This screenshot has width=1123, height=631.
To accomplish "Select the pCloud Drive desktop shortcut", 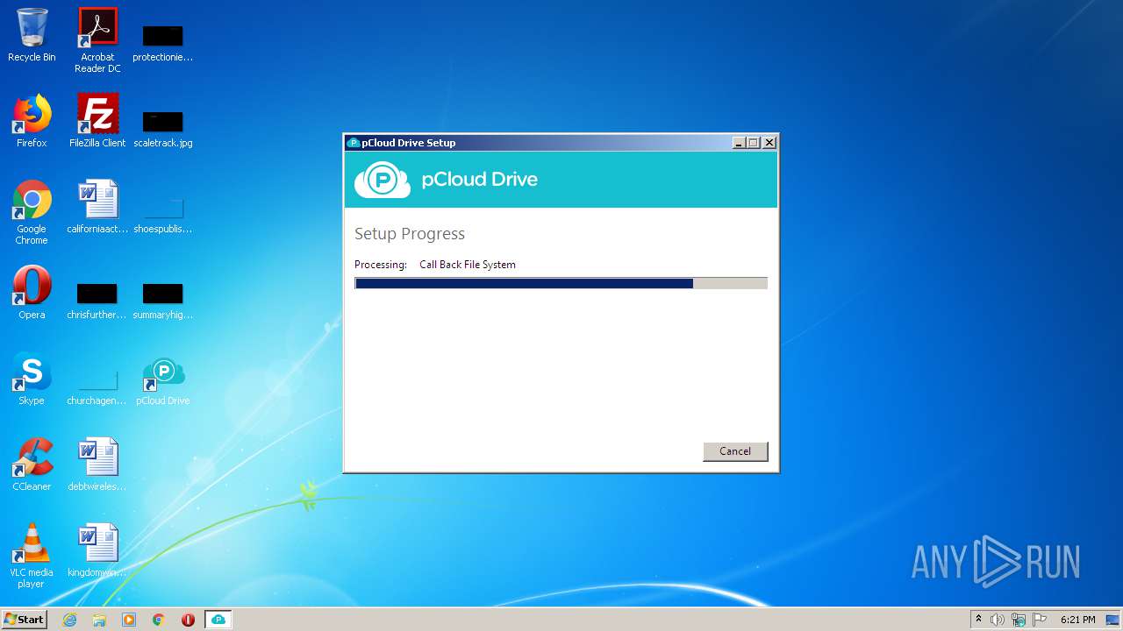I will (x=163, y=380).
